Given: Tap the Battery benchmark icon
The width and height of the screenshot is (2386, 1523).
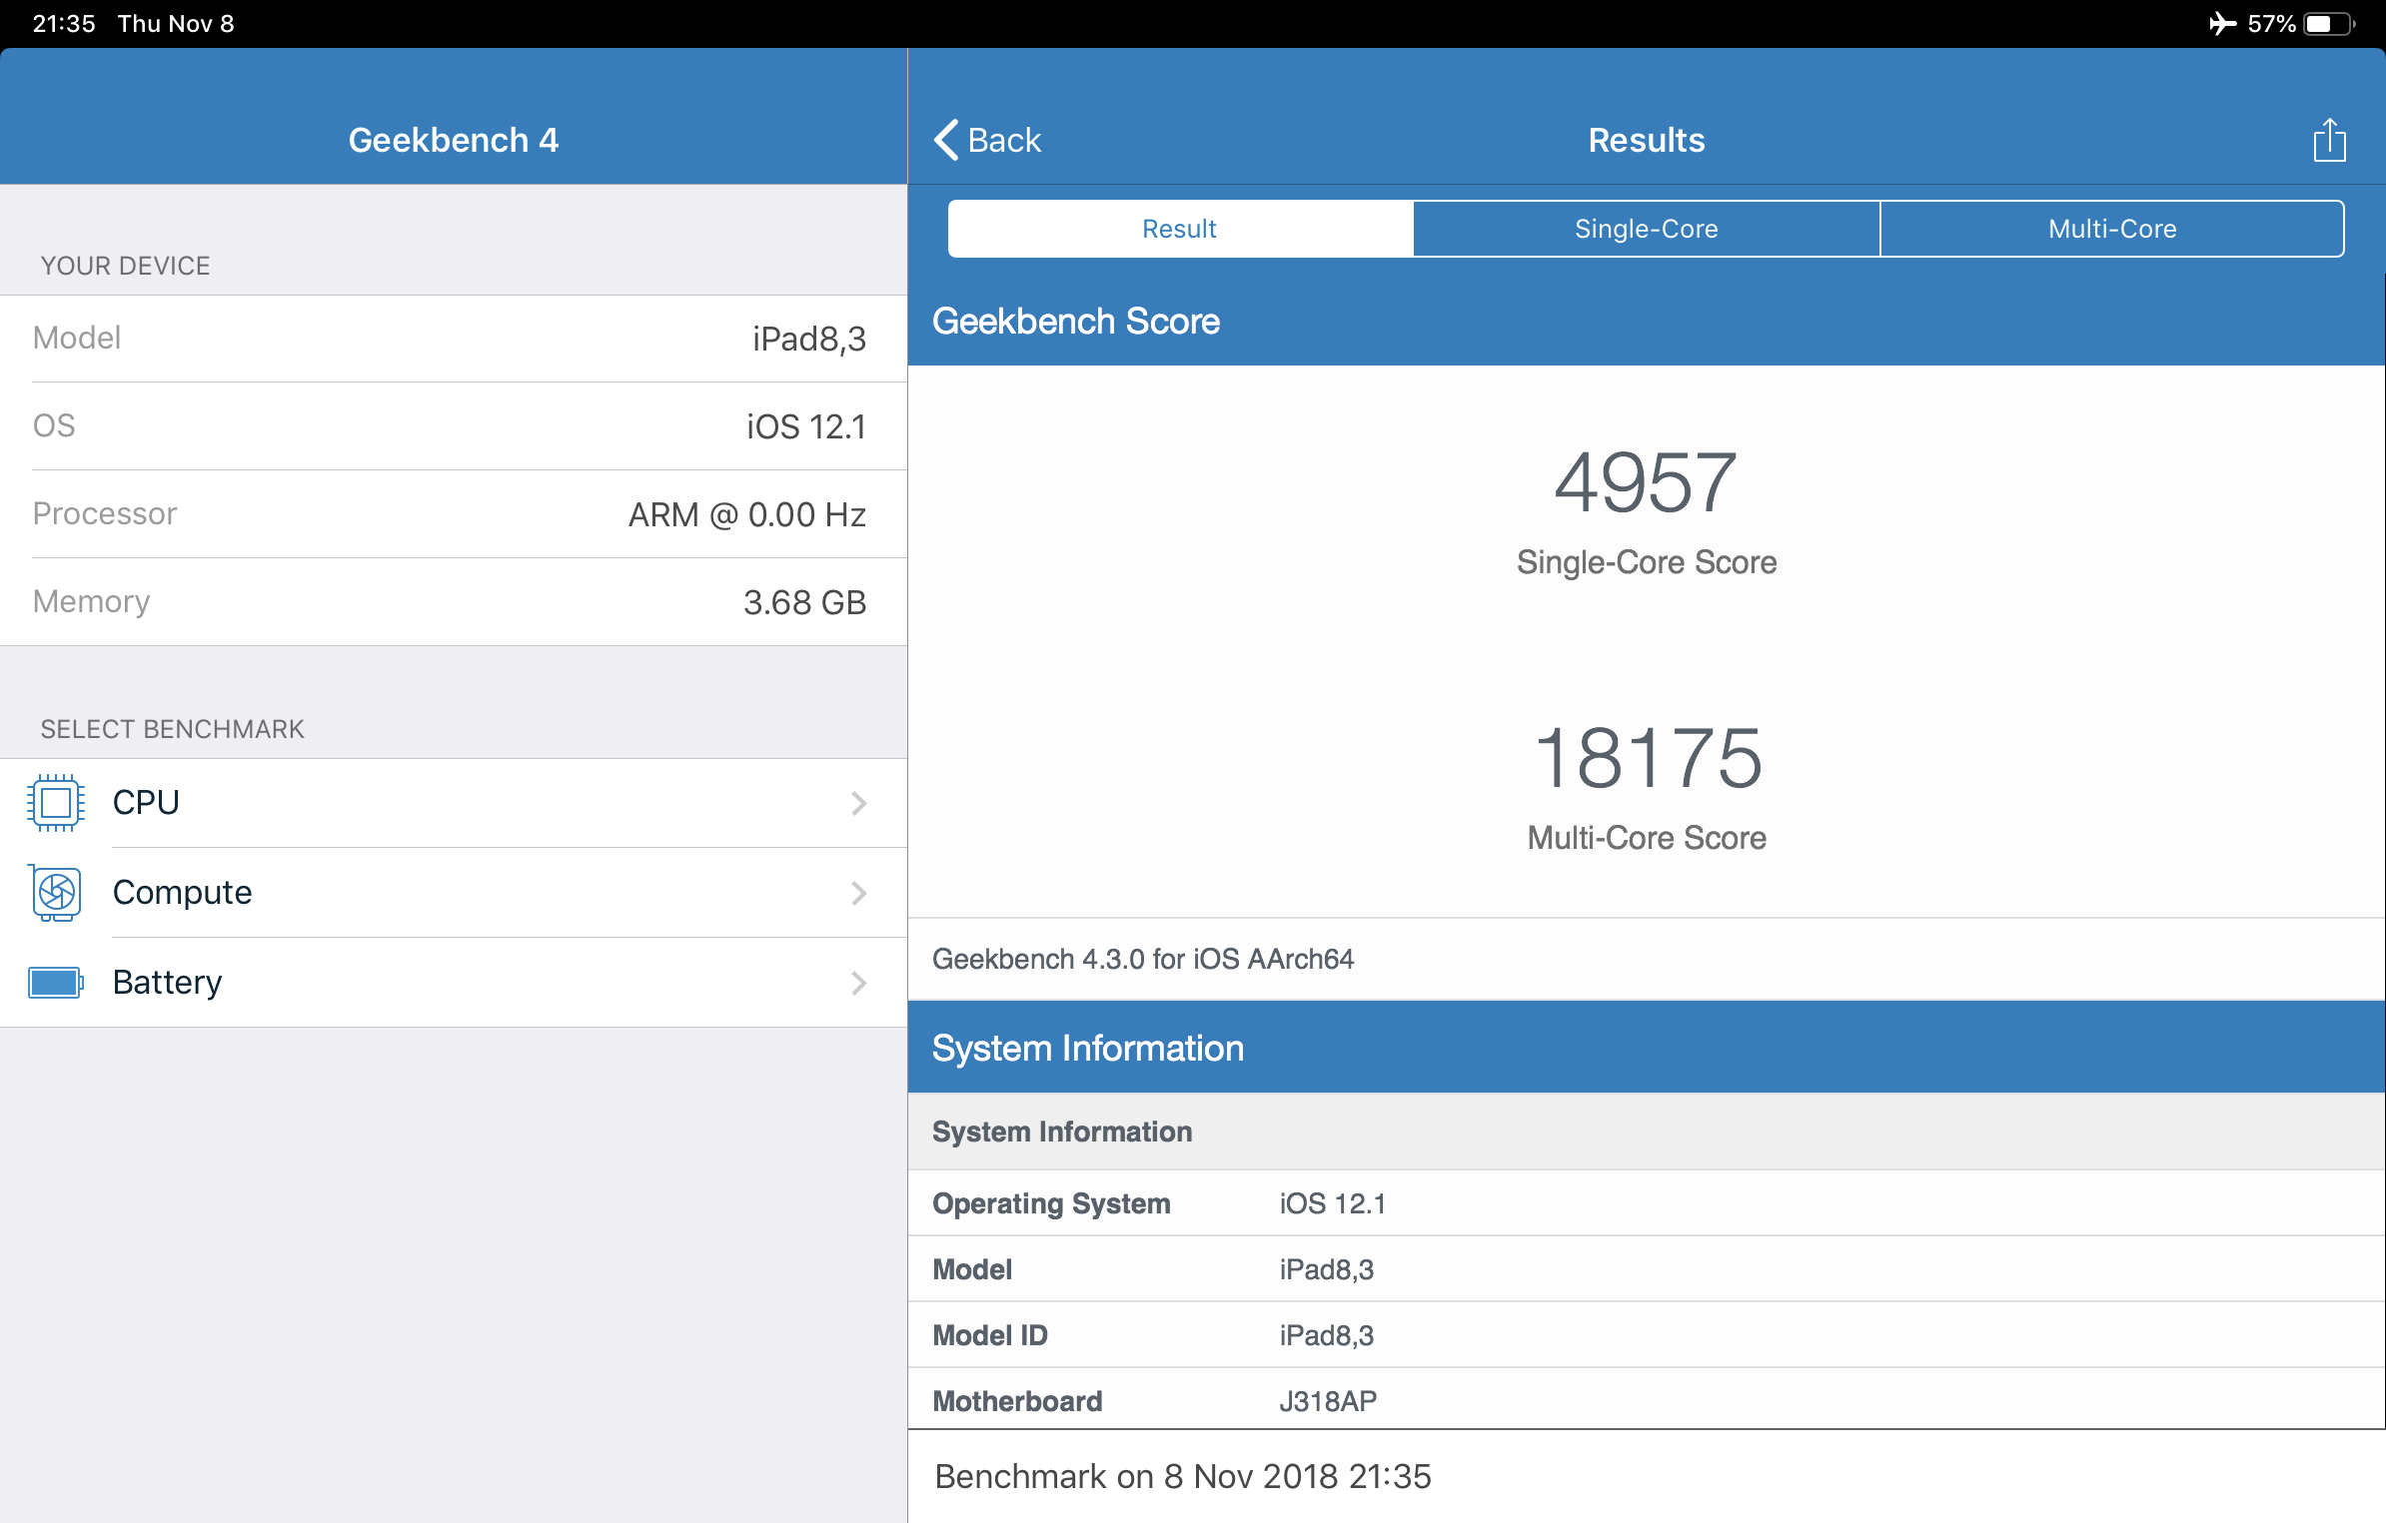Looking at the screenshot, I should pyautogui.click(x=56, y=982).
